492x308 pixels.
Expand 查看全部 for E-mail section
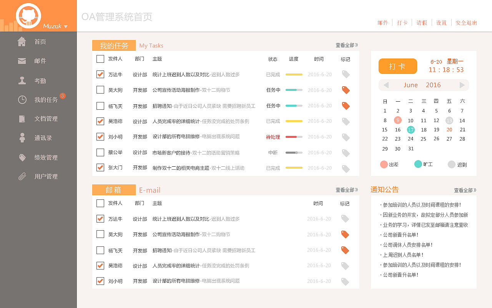click(x=347, y=190)
